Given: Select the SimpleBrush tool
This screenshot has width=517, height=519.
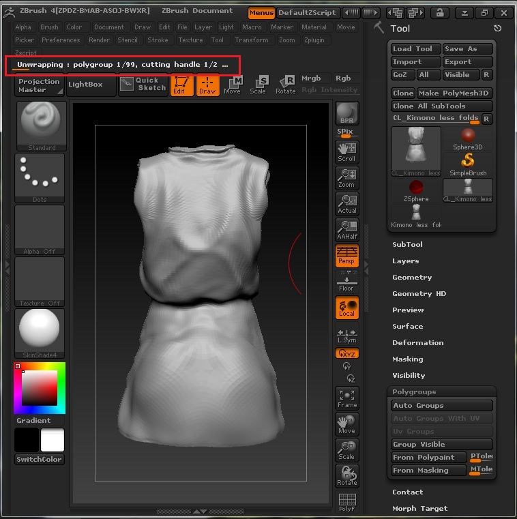Looking at the screenshot, I should [468, 165].
